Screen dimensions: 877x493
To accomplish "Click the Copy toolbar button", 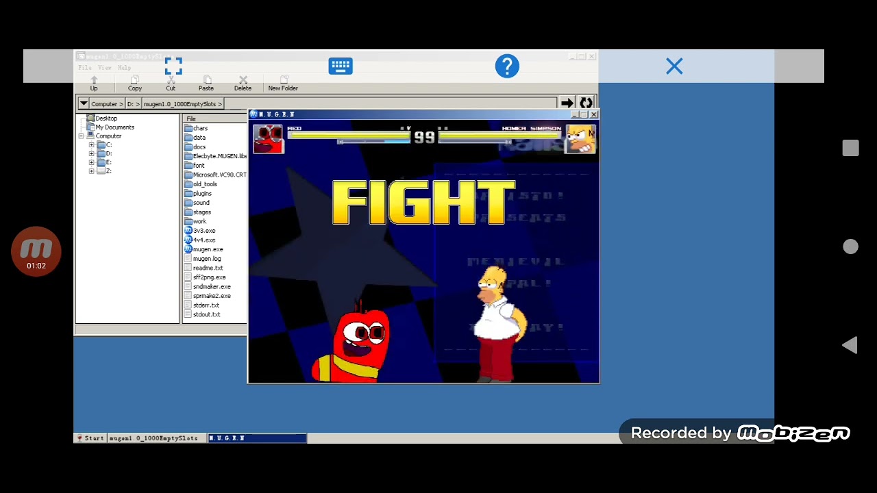I will [x=135, y=84].
